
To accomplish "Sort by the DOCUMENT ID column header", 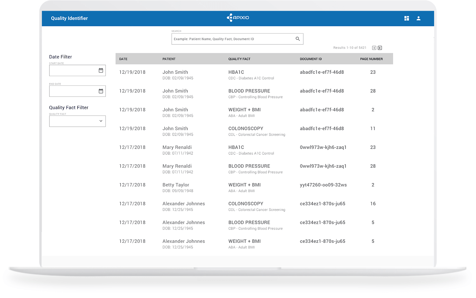I will (x=311, y=59).
